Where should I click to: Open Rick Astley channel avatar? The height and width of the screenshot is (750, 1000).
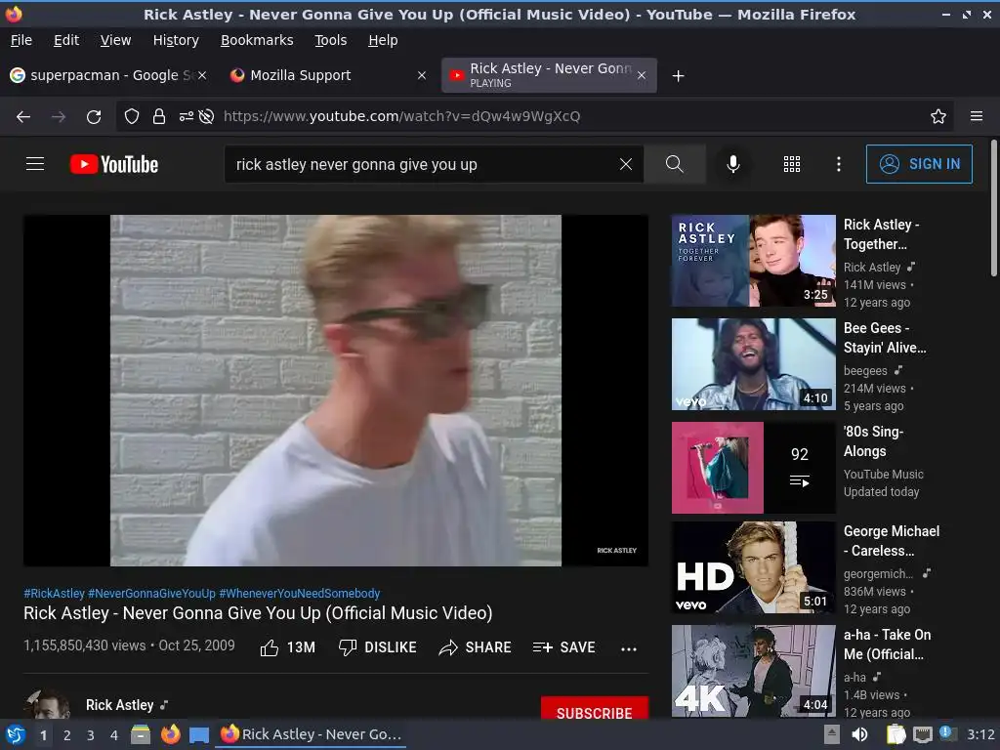(x=47, y=703)
